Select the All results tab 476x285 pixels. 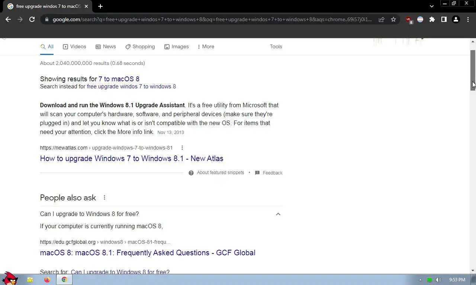click(47, 47)
